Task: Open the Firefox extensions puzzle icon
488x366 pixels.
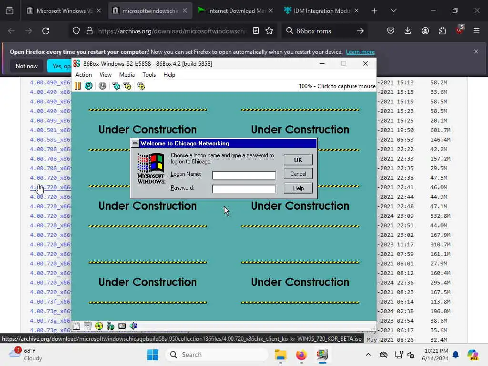Action: 442,31
